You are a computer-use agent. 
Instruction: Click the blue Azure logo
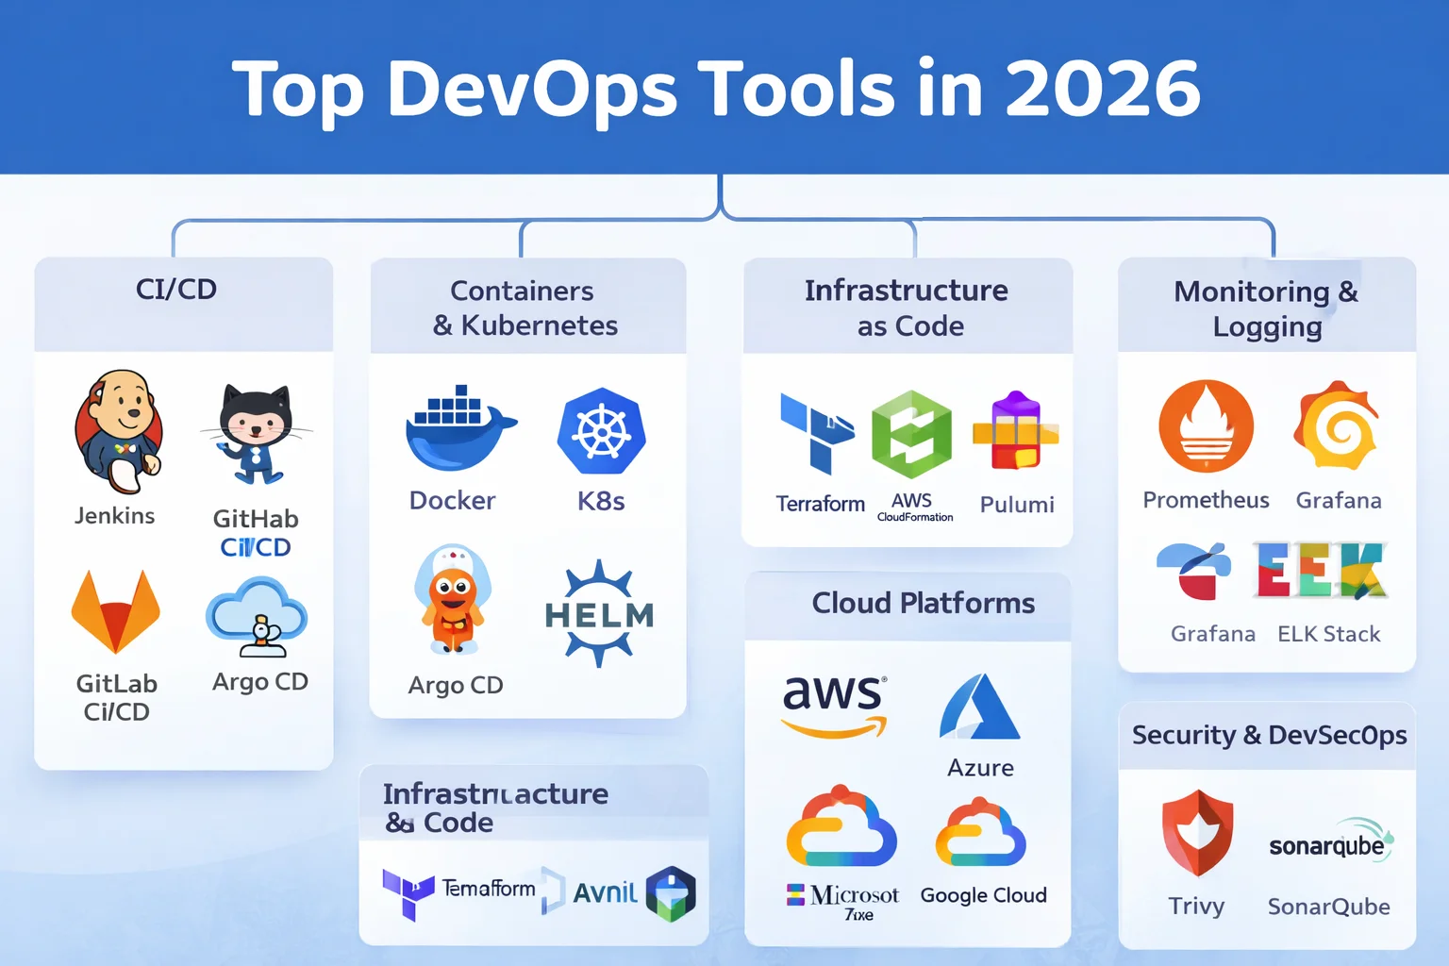pos(979,707)
